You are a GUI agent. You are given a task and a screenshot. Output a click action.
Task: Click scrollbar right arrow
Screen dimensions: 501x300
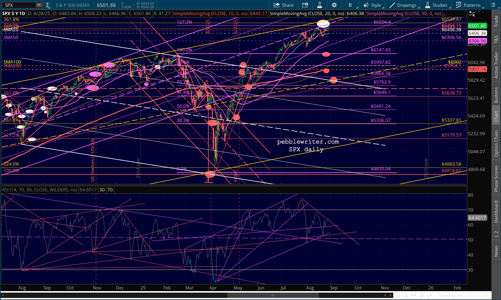coord(391,295)
